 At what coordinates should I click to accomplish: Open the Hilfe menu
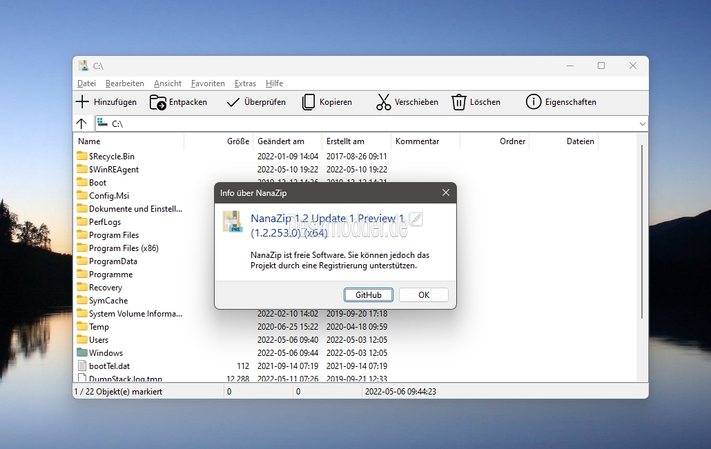point(274,83)
